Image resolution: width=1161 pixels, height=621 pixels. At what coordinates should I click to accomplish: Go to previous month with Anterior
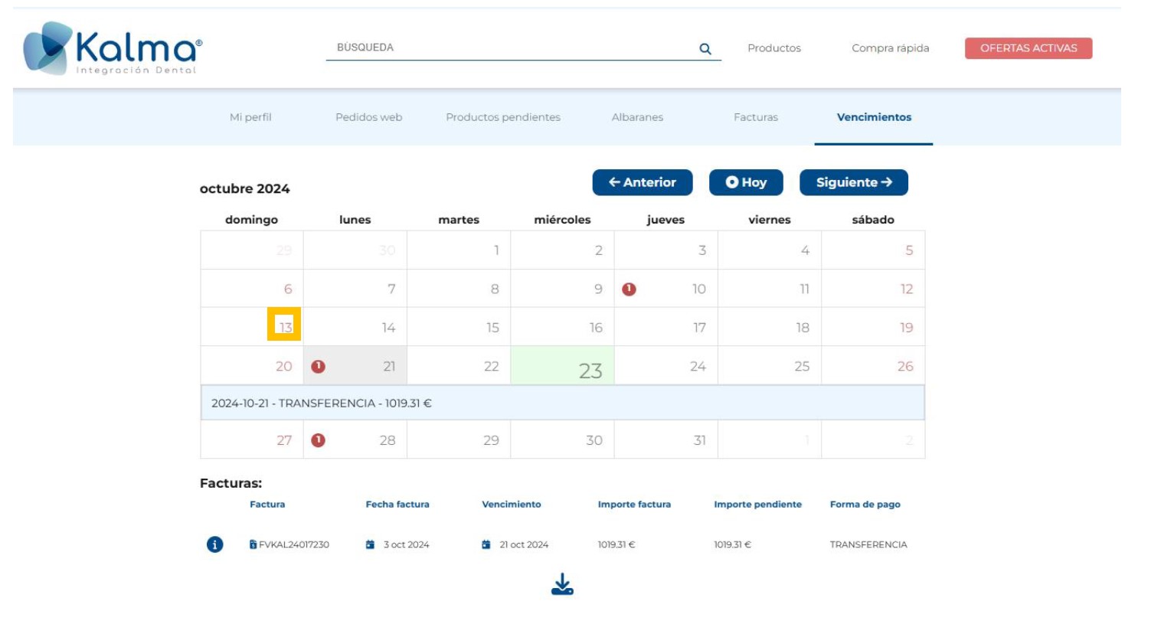[643, 182]
